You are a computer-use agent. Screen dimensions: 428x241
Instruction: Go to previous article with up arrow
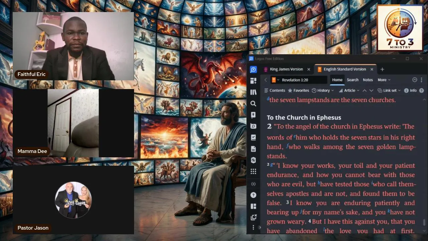(364, 90)
